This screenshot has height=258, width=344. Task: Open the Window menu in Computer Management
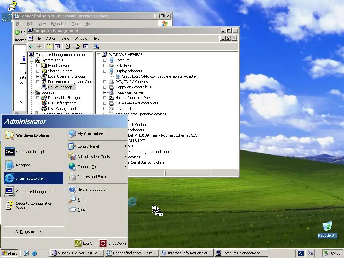(81, 38)
